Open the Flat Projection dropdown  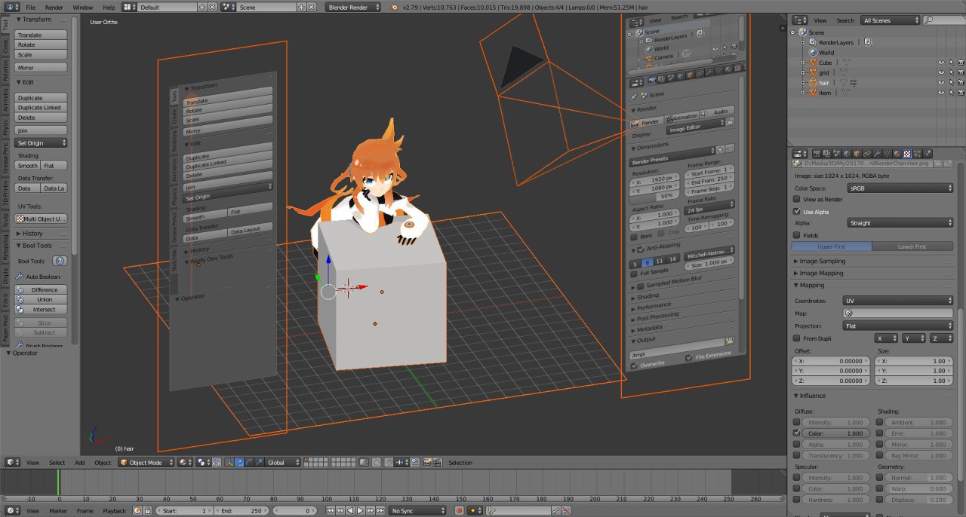click(898, 326)
